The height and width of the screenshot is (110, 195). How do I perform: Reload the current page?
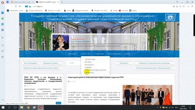click(x=16, y=6)
